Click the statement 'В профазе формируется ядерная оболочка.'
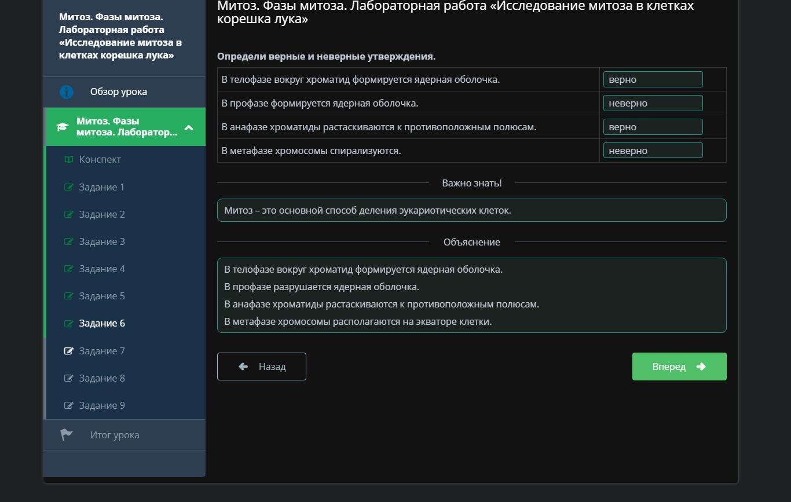 click(x=320, y=103)
